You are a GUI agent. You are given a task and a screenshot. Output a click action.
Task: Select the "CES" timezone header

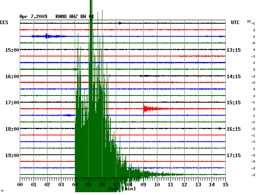click(4, 22)
